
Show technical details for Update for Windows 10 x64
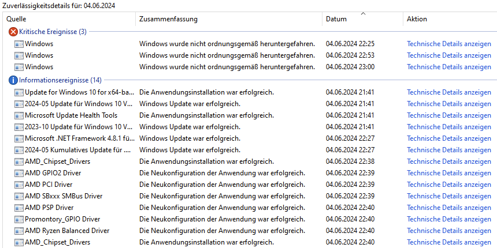tap(449, 92)
